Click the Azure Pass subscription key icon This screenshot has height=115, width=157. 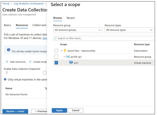65,51
